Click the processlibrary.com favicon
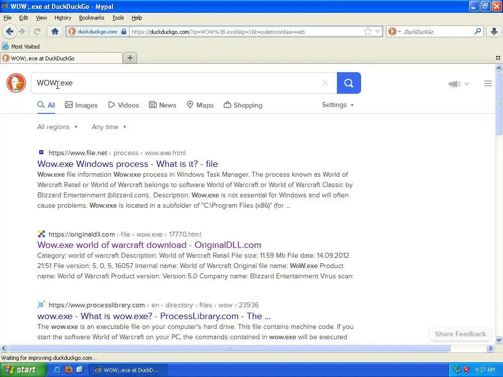503x377 pixels. pyautogui.click(x=41, y=304)
